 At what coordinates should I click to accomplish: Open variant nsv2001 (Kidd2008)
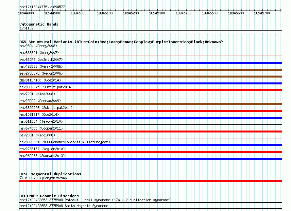click(37, 135)
